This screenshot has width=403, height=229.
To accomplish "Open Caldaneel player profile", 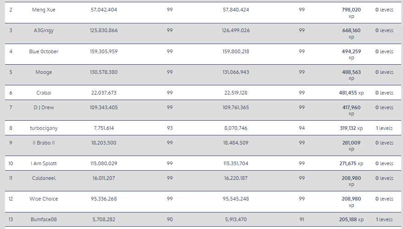I will [44, 178].
